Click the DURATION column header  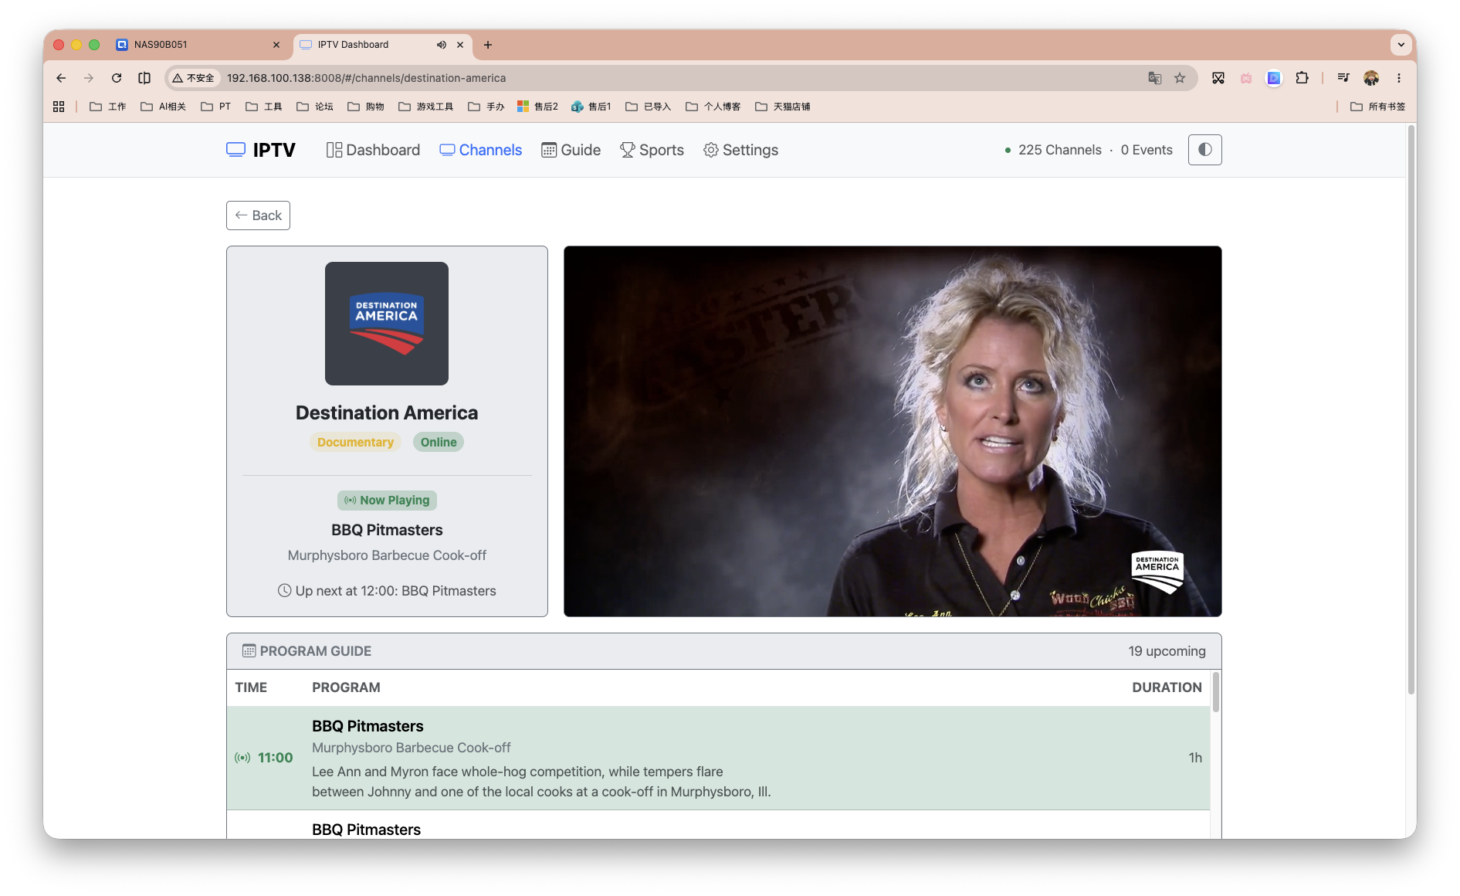pyautogui.click(x=1167, y=687)
